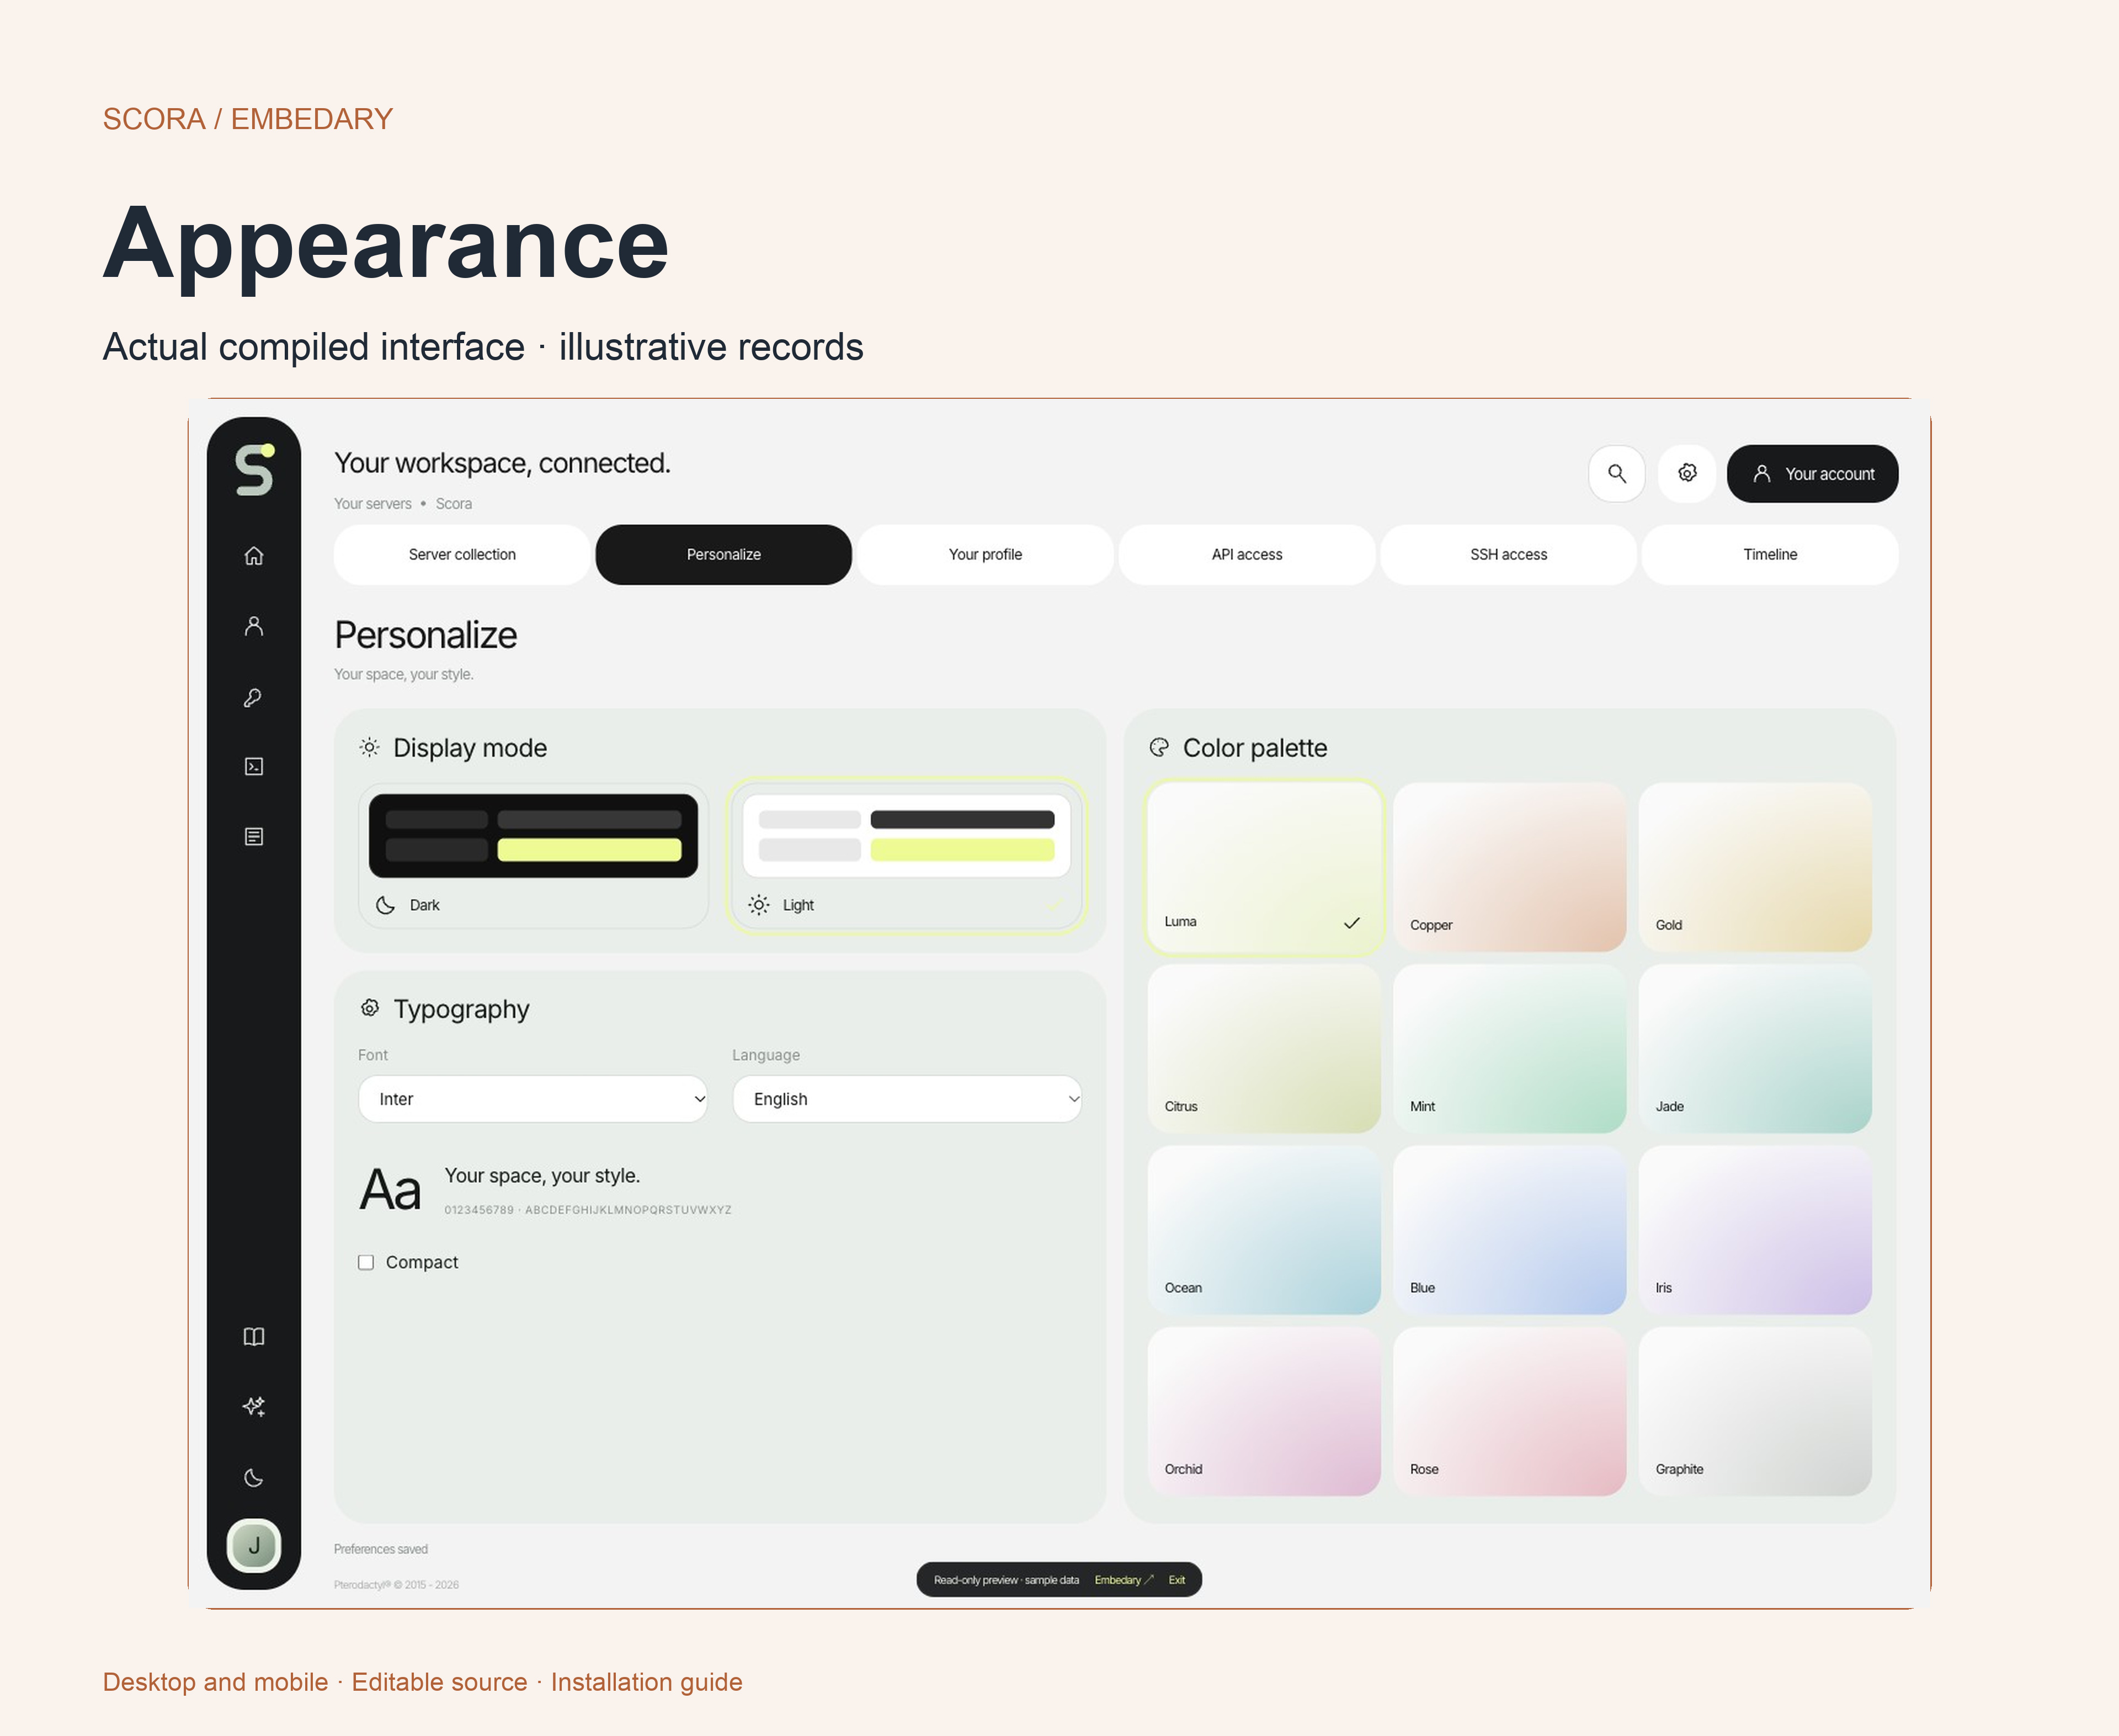Open the key icon in the sidebar
The image size is (2119, 1736).
pos(254,697)
